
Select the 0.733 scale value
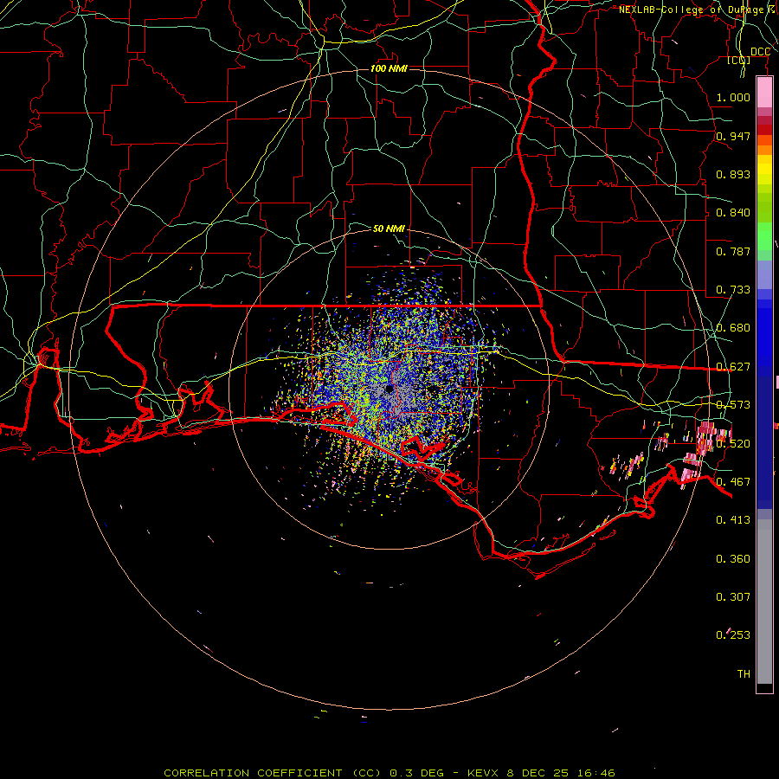(733, 290)
